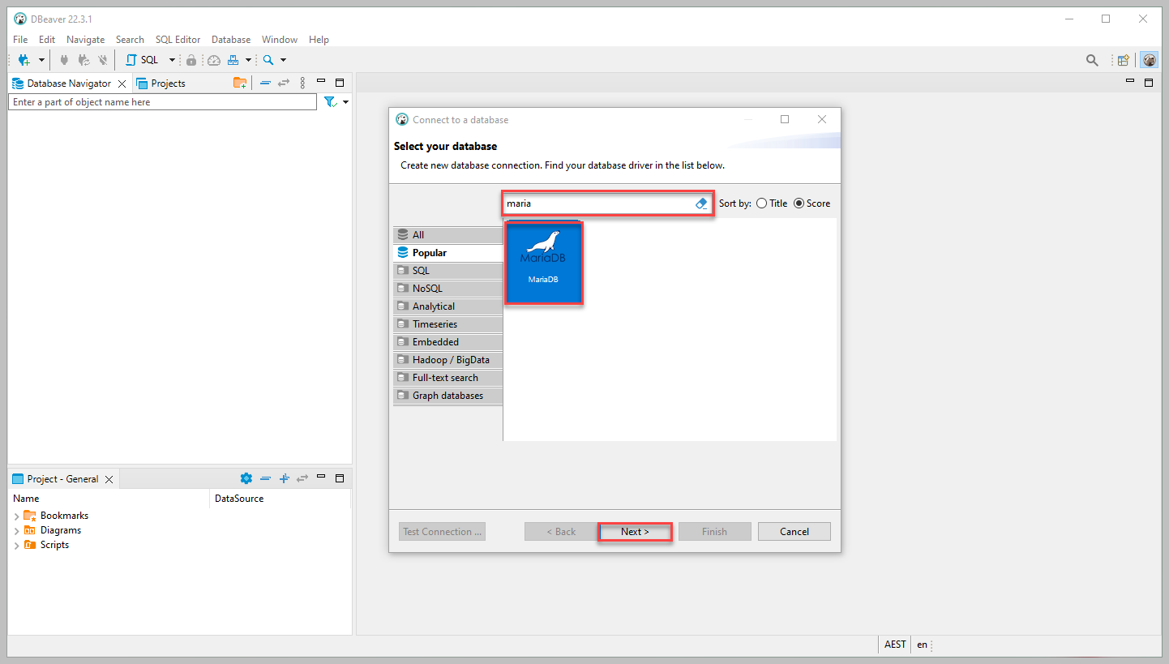
Task: Clear the driver search text with eraser icon
Action: coord(702,203)
